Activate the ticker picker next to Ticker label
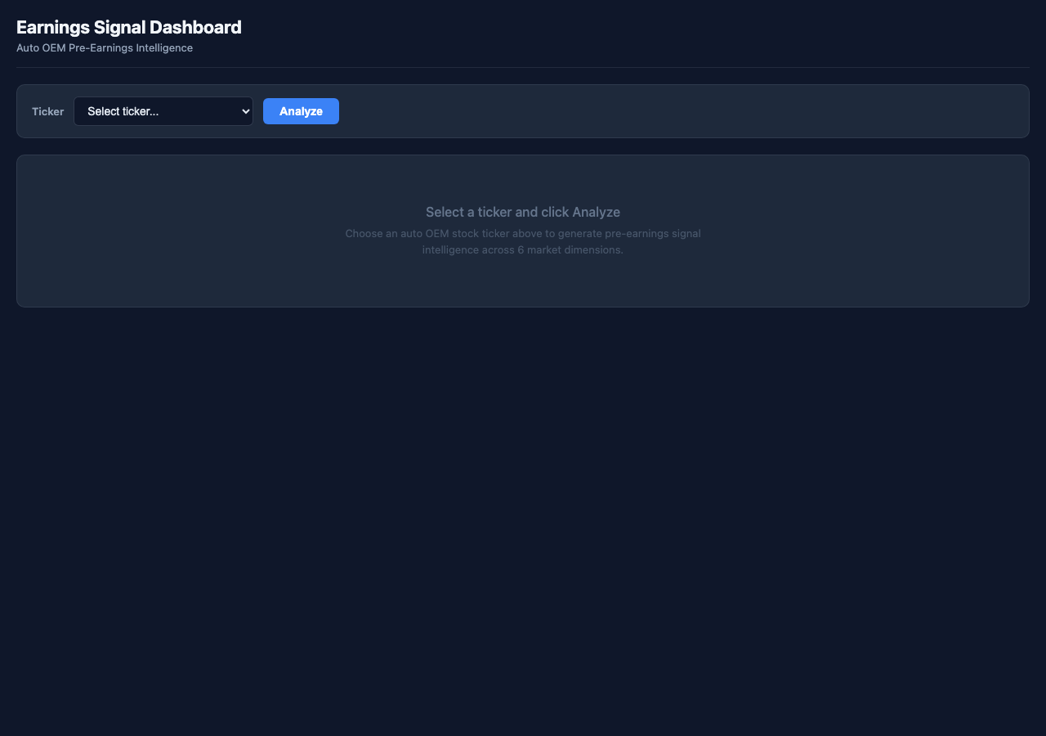 point(163,110)
